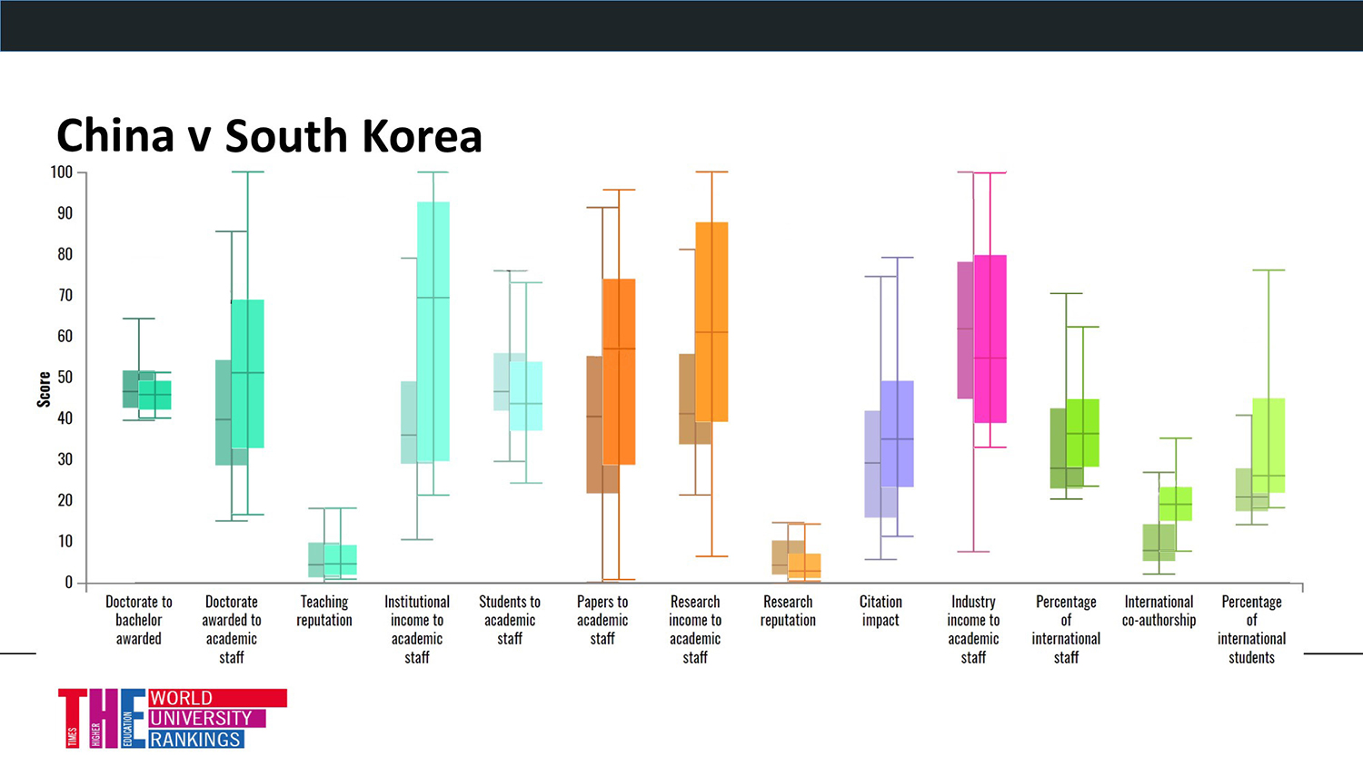Click the International co-authorship label
The width and height of the screenshot is (1363, 766).
pyautogui.click(x=1159, y=611)
